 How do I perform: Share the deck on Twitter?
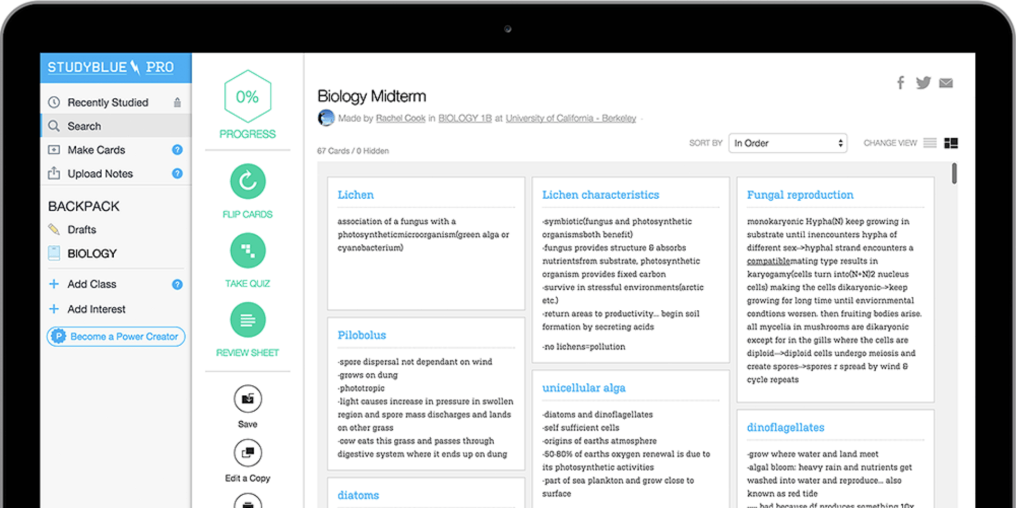923,83
